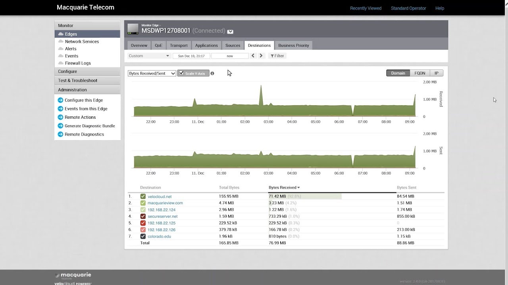Uncheck the macquarieview.com destination checkbox

pyautogui.click(x=143, y=203)
